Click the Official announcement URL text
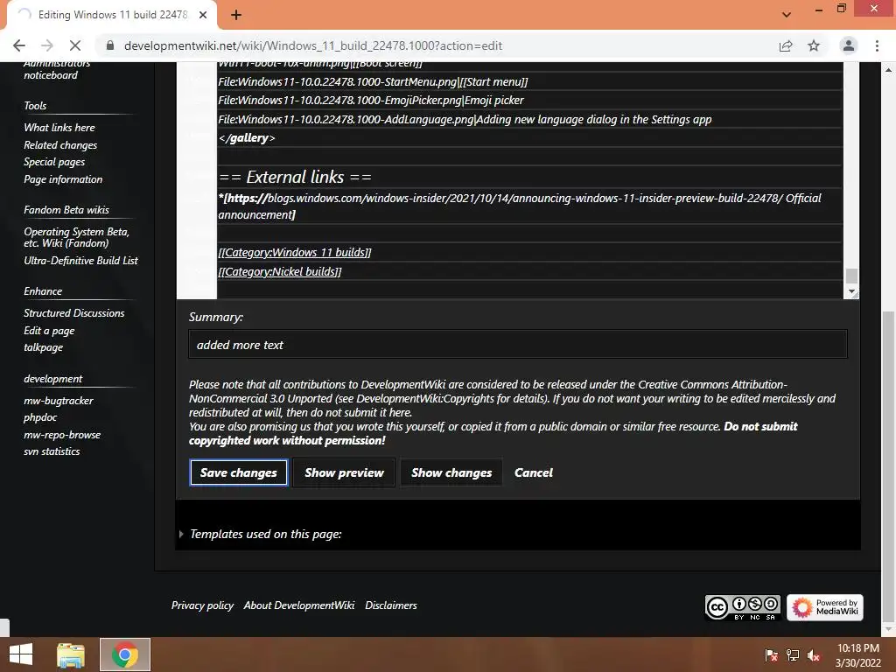896x672 pixels. click(520, 206)
